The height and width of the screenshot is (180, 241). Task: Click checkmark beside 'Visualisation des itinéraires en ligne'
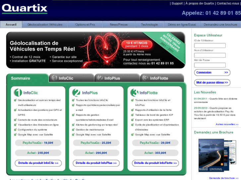click(15, 125)
